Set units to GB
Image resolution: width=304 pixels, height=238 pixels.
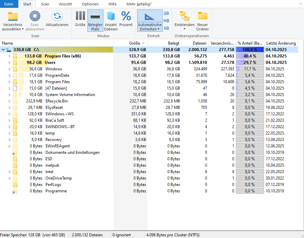(166, 13)
